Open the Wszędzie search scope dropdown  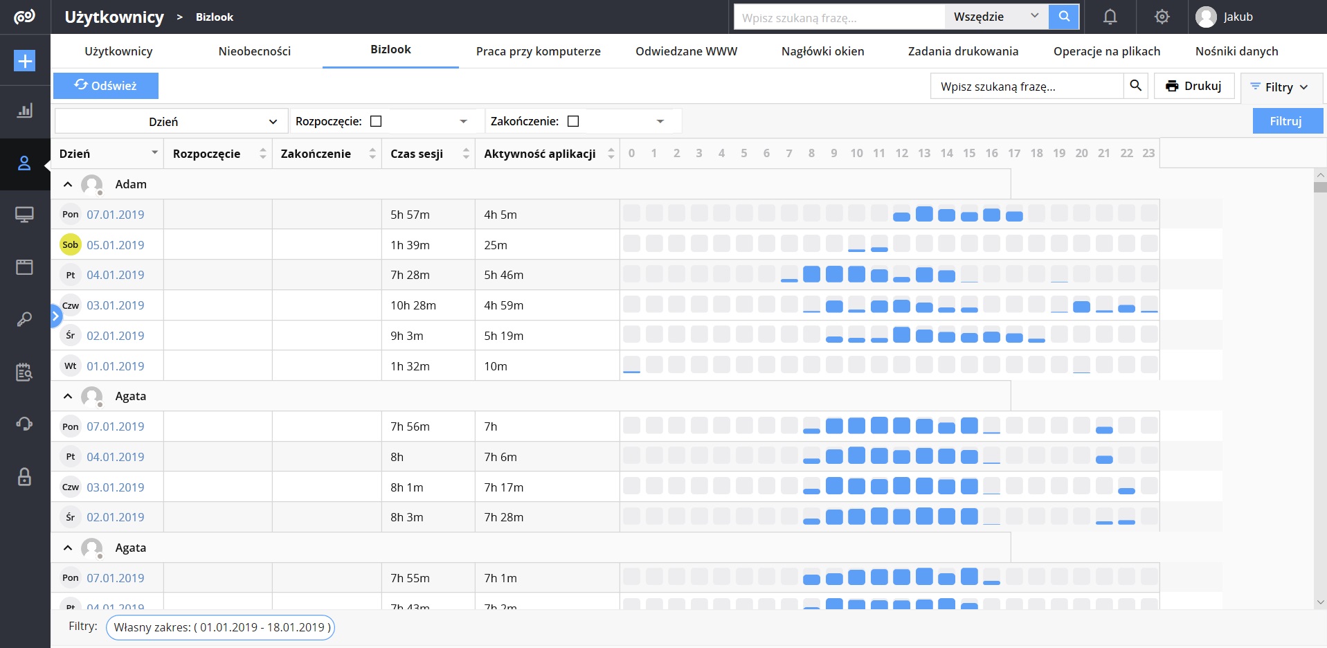pos(996,17)
